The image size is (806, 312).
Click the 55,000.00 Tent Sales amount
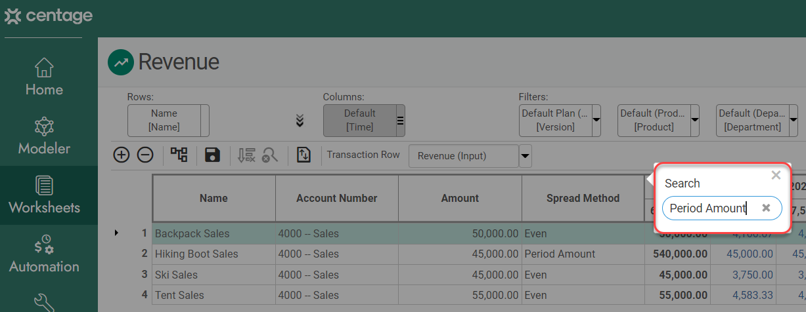click(460, 295)
